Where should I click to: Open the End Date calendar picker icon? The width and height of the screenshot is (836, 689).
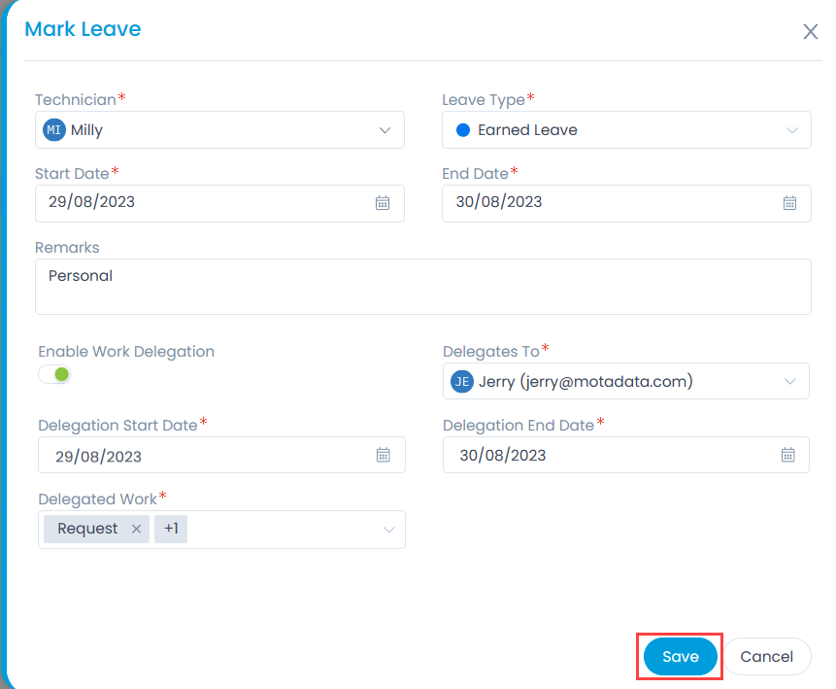tap(789, 203)
